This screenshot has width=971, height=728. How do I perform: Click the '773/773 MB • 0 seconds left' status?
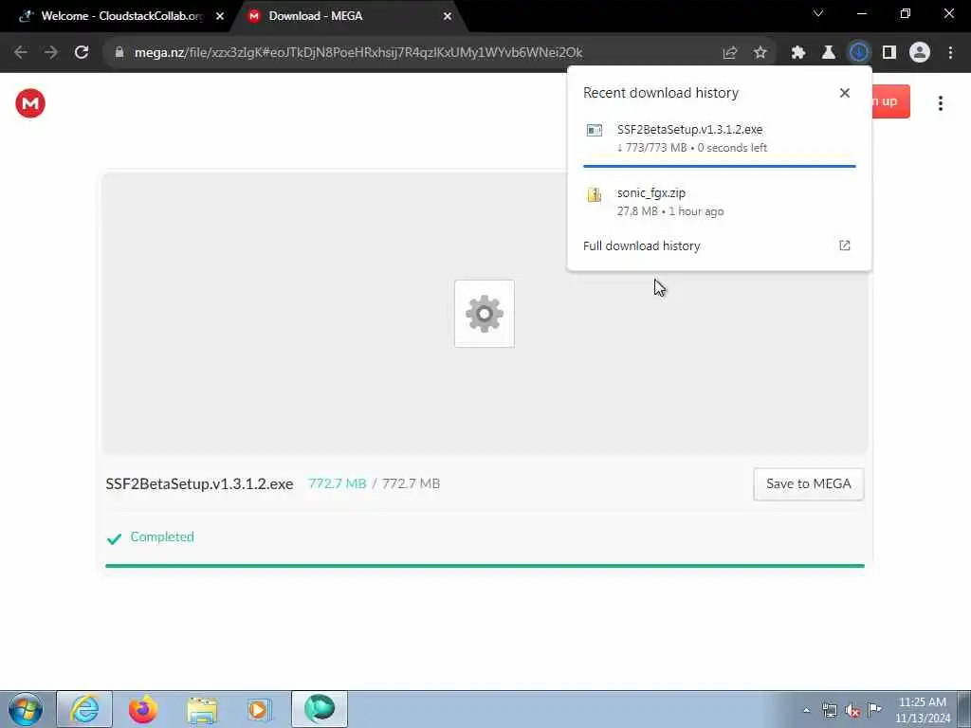point(691,147)
